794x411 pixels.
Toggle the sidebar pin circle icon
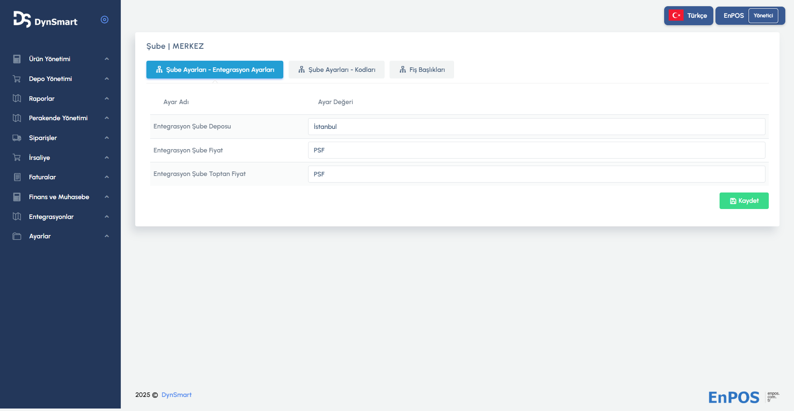[x=105, y=20]
